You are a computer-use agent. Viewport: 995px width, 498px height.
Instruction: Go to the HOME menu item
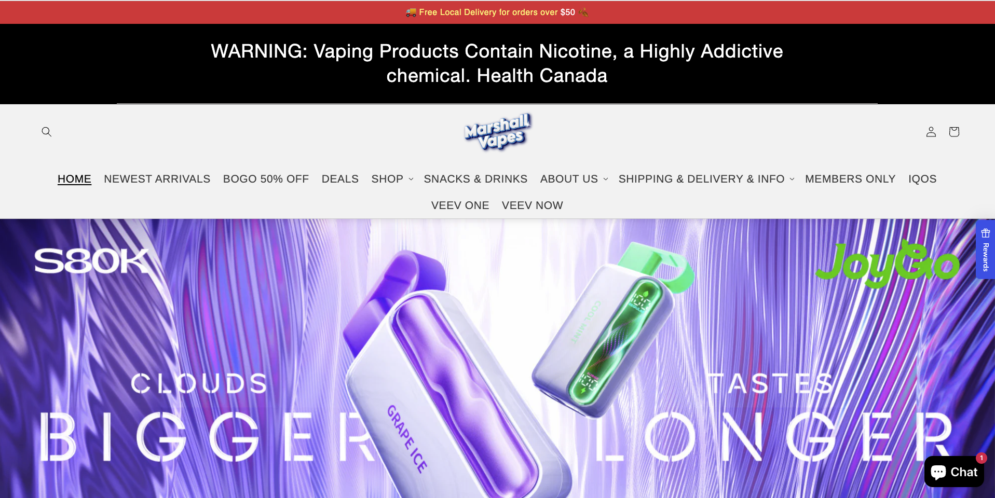click(74, 179)
